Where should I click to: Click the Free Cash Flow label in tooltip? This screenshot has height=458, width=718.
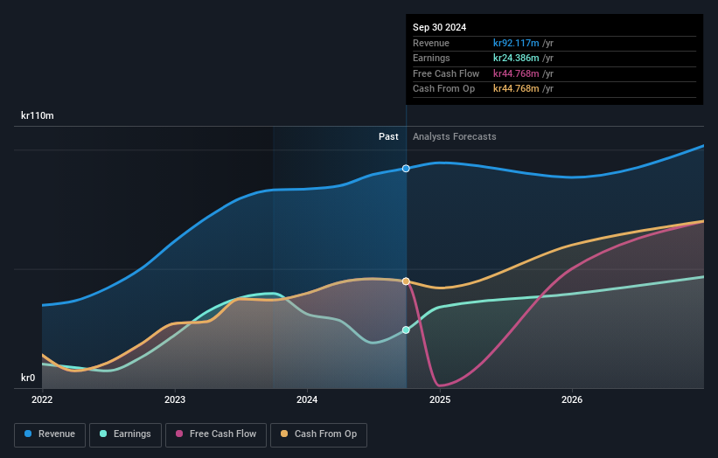pos(446,73)
